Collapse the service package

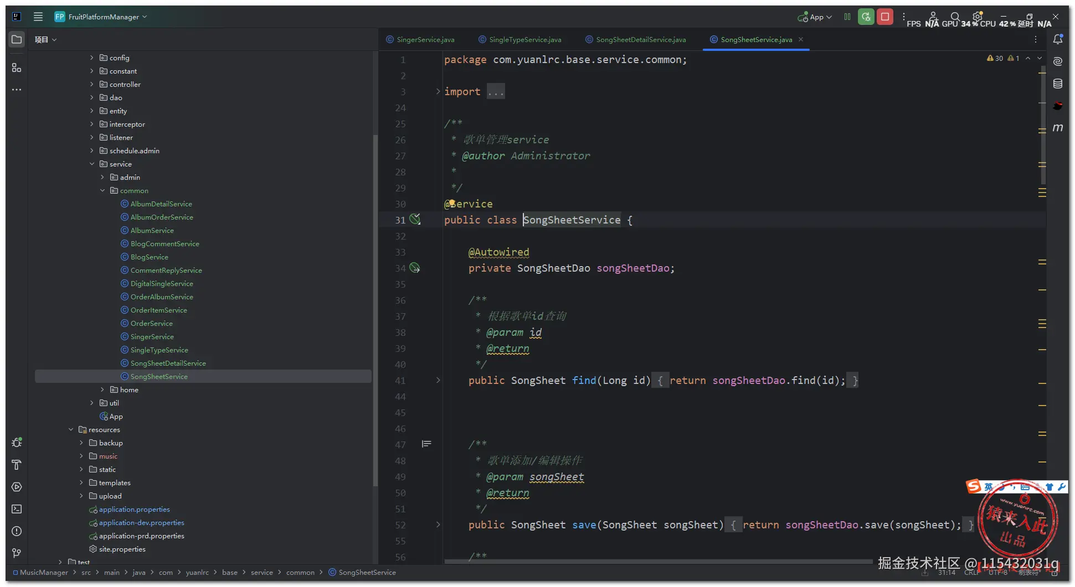click(92, 164)
